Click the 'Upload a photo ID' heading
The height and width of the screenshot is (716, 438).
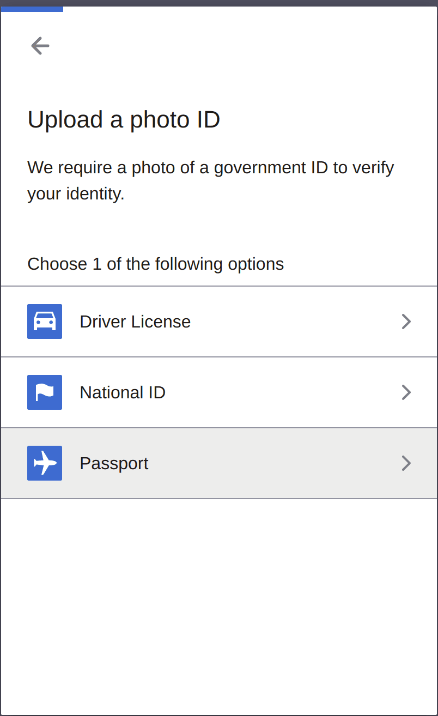[x=124, y=119]
